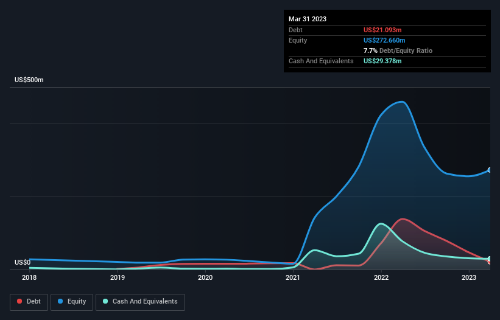Click the blue Equity data point marker
The image size is (500, 320).
tap(490, 170)
